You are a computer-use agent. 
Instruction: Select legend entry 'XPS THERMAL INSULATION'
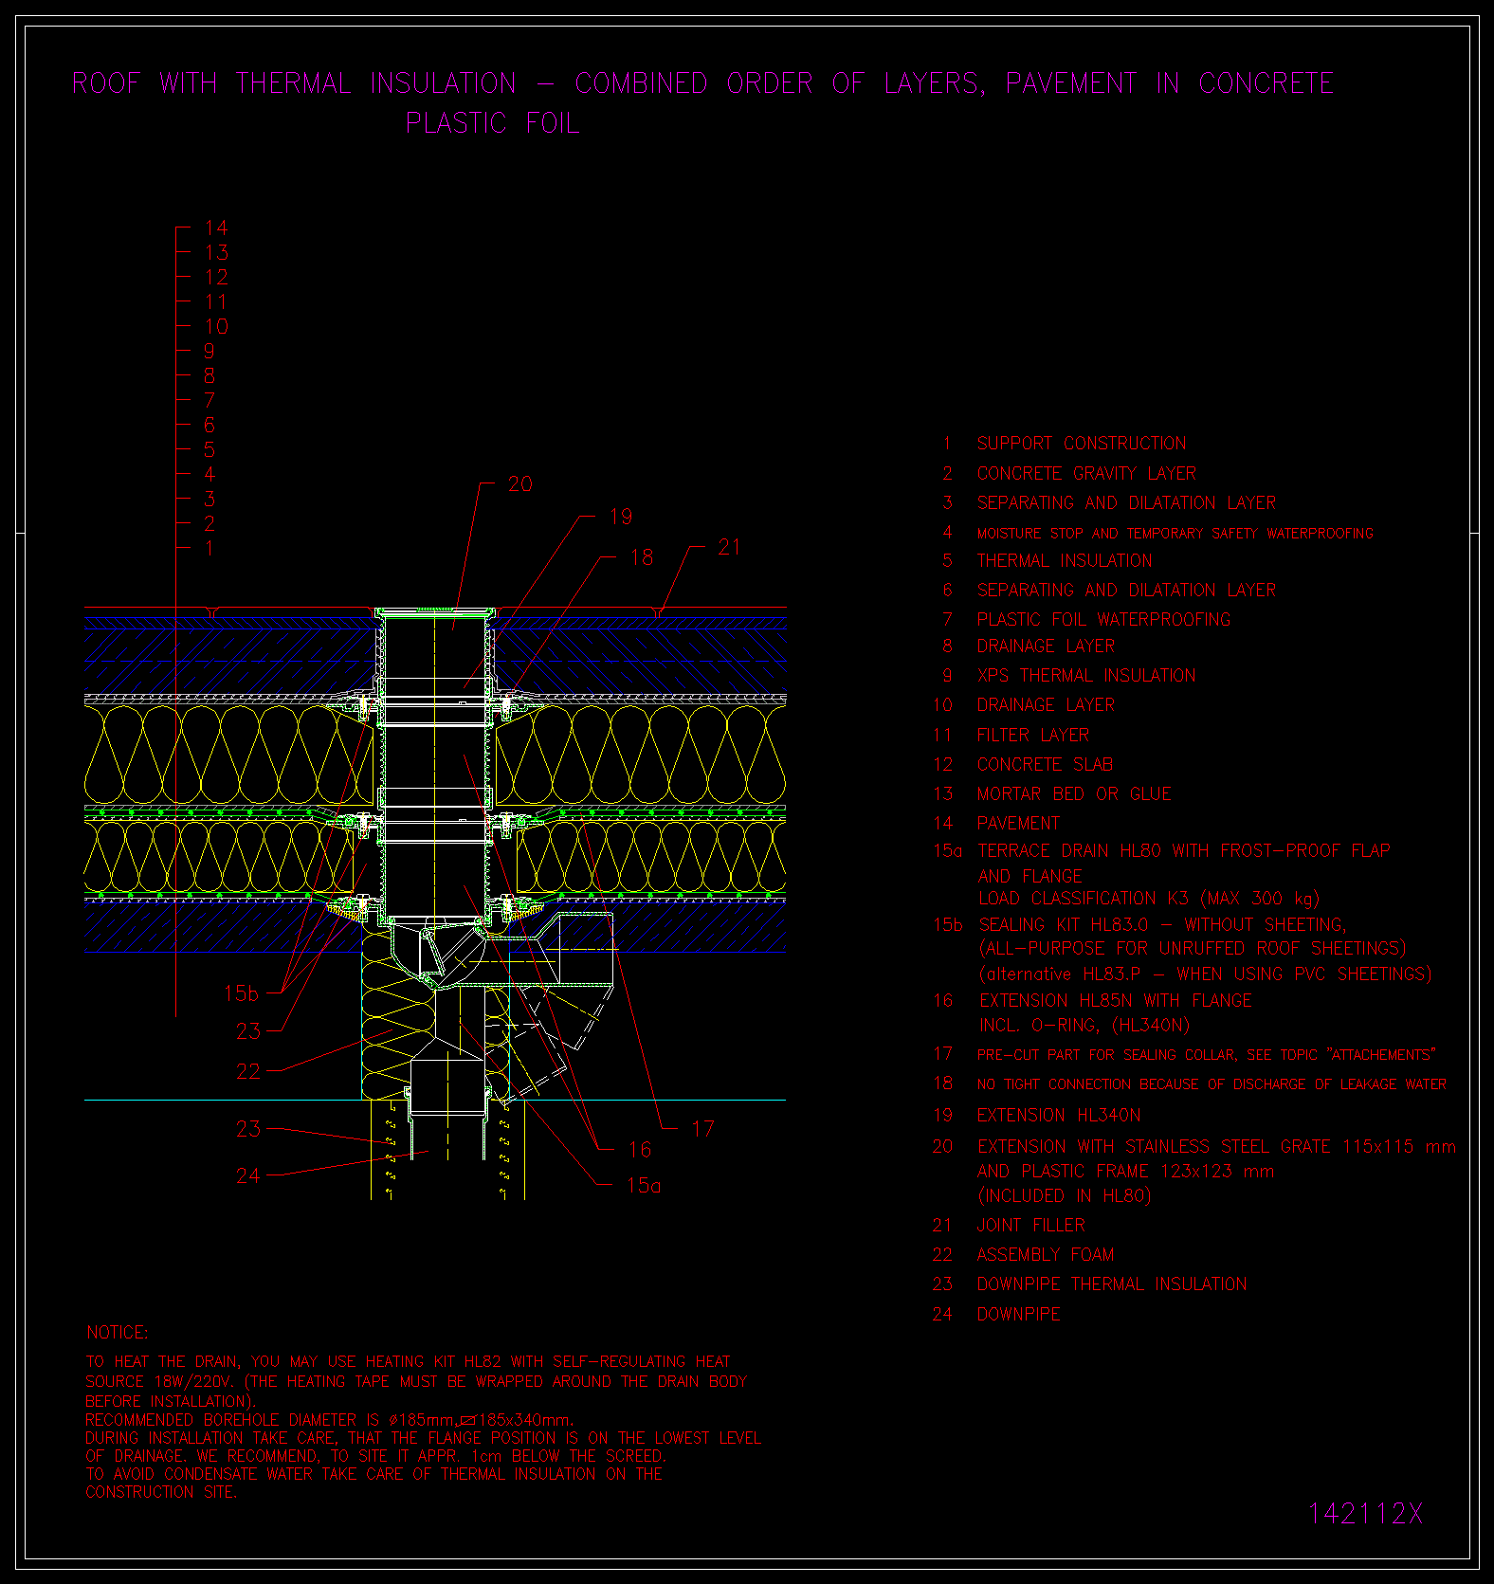pos(1086,676)
